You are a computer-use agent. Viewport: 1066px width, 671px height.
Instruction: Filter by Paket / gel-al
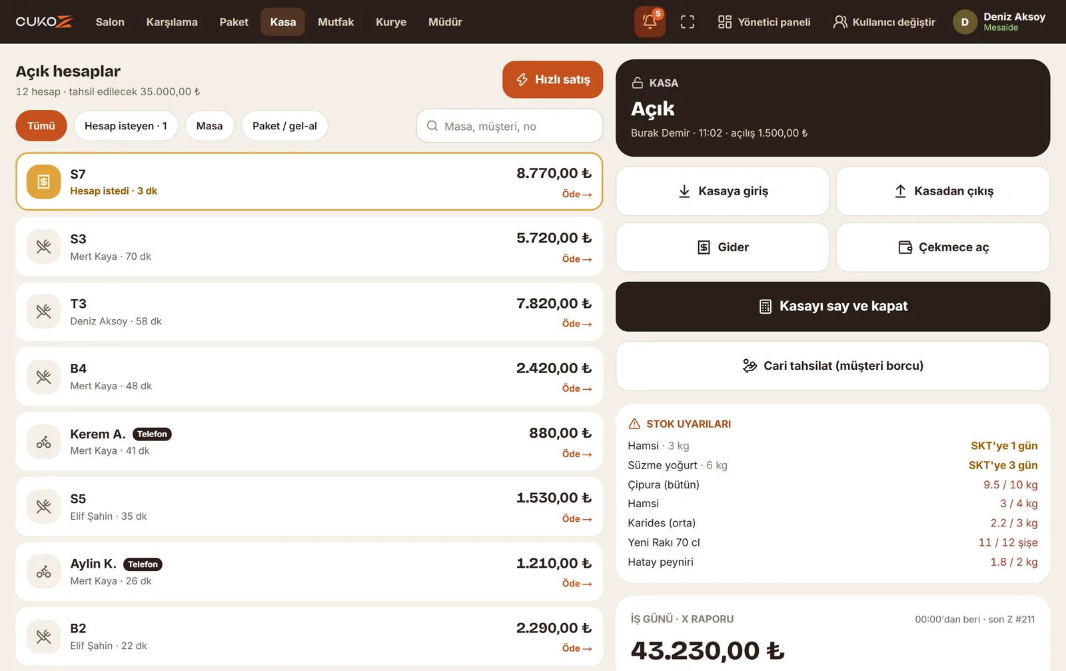pos(284,126)
